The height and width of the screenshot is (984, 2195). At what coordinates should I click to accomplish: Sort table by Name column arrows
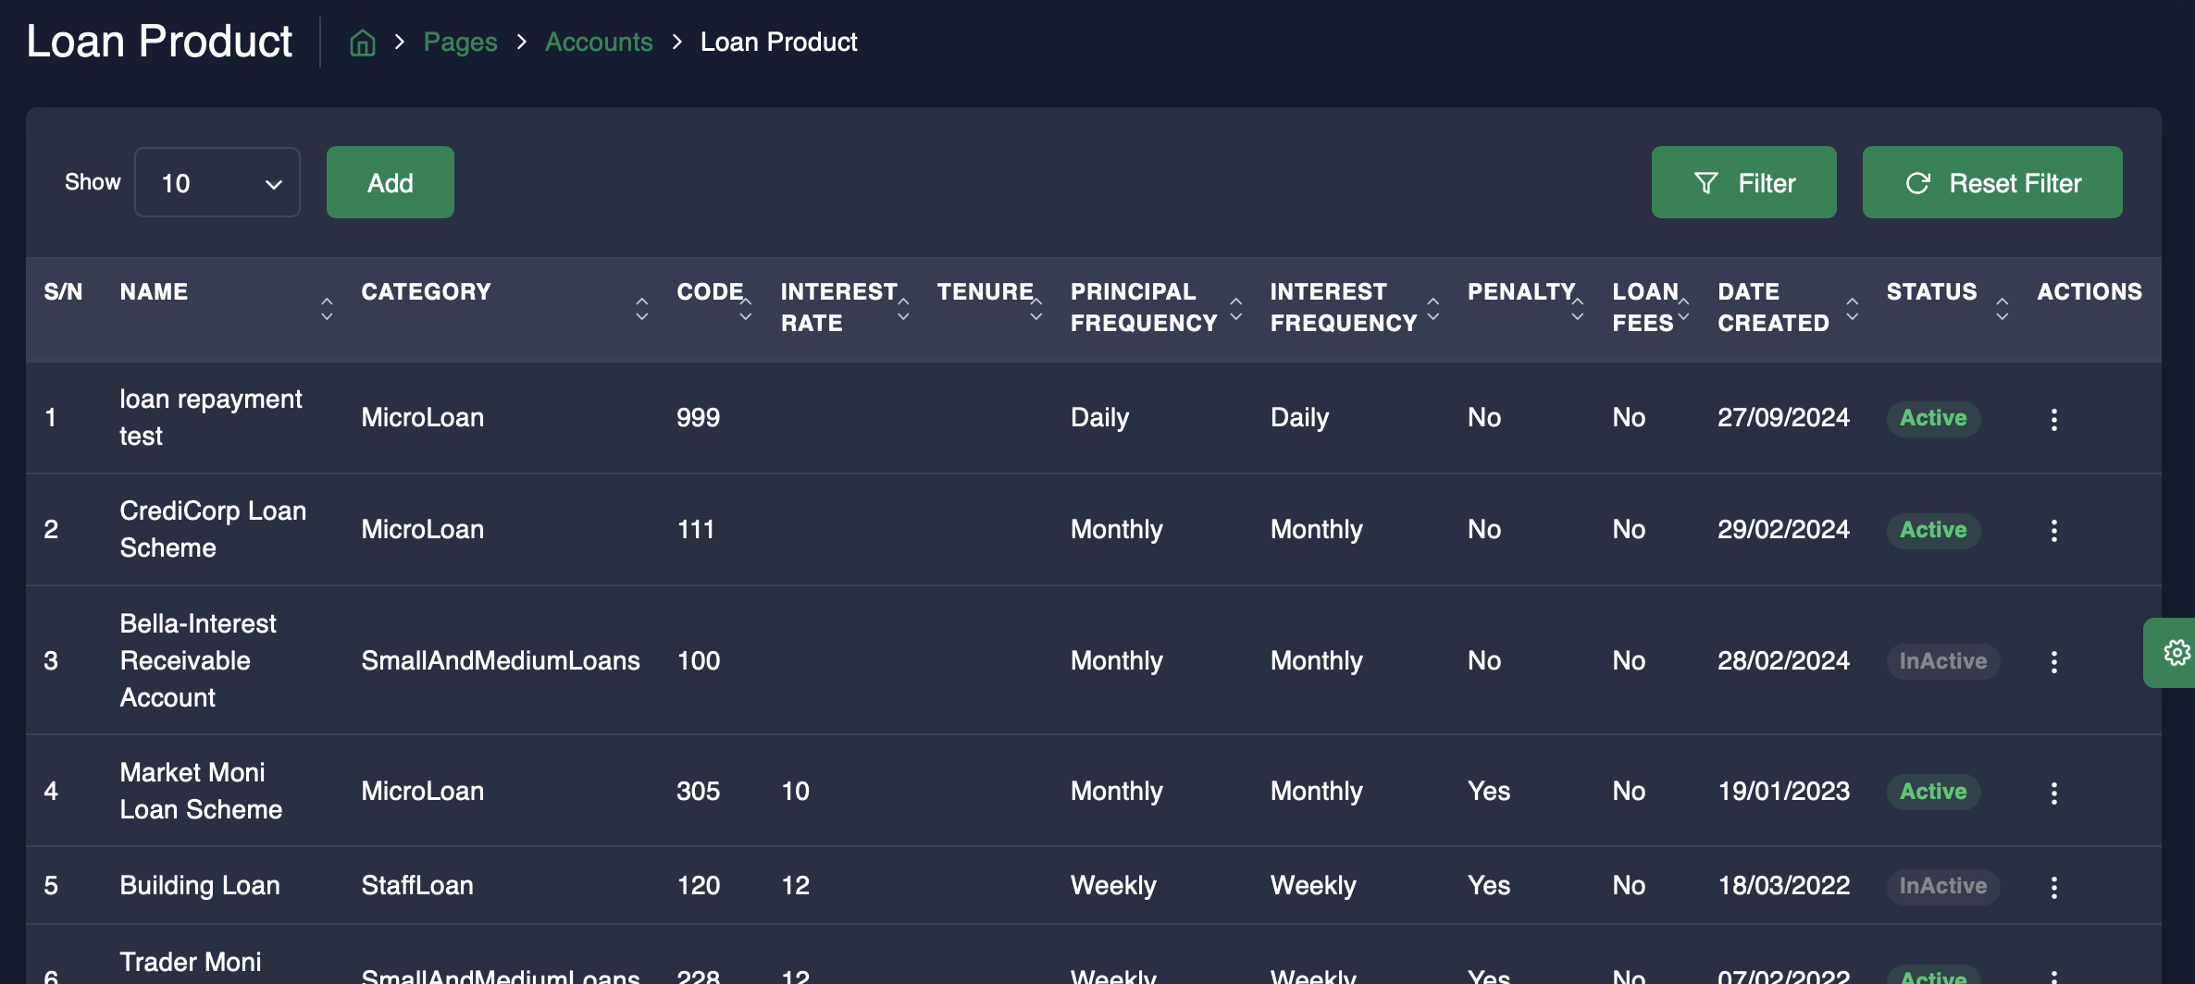(x=327, y=308)
